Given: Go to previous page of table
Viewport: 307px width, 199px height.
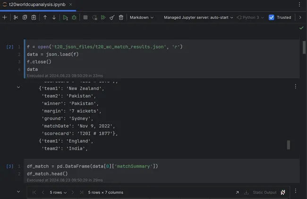Looking at the screenshot, I should pos(43,192).
